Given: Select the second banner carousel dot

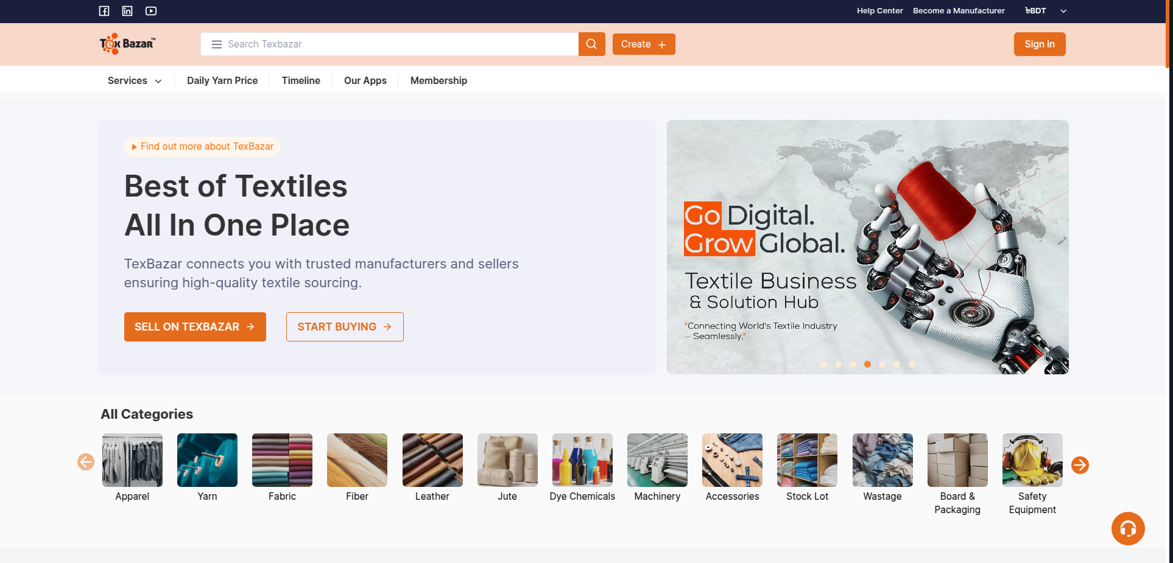Looking at the screenshot, I should [x=838, y=365].
